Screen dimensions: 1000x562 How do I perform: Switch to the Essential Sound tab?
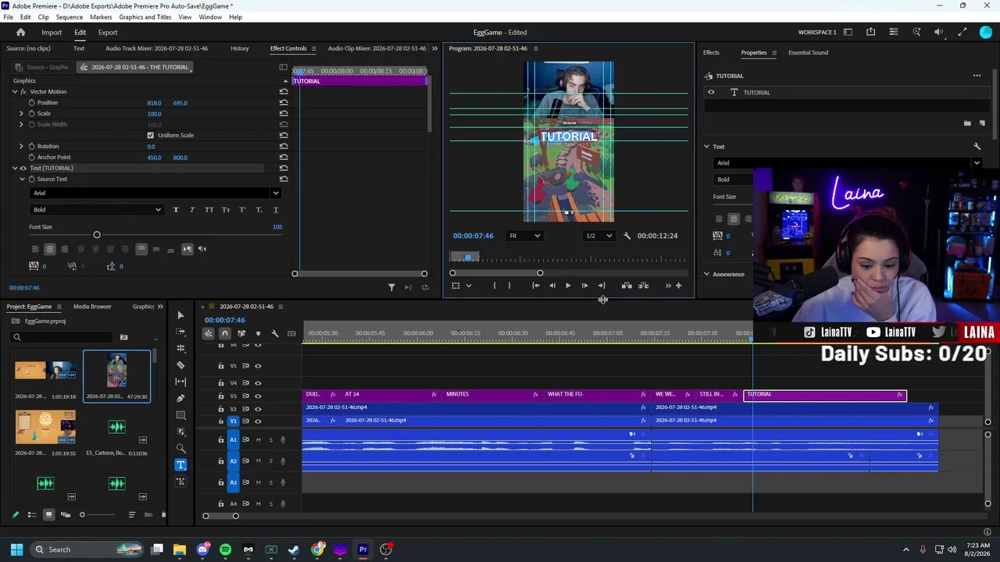(808, 52)
